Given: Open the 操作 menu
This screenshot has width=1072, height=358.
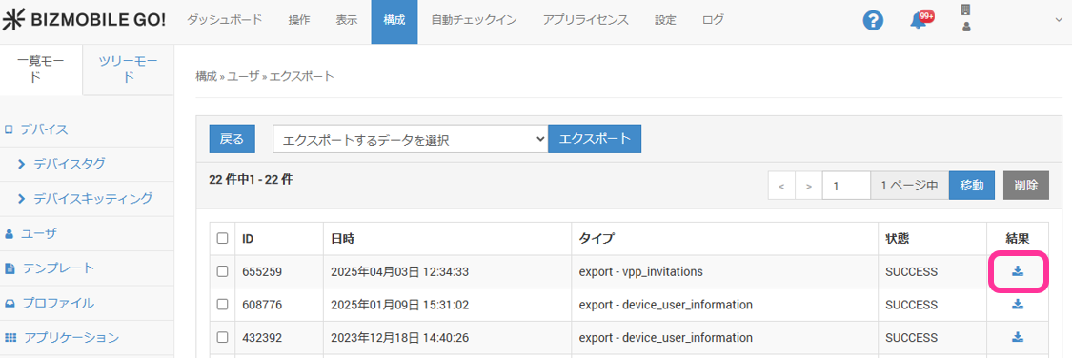Looking at the screenshot, I should pos(299,21).
